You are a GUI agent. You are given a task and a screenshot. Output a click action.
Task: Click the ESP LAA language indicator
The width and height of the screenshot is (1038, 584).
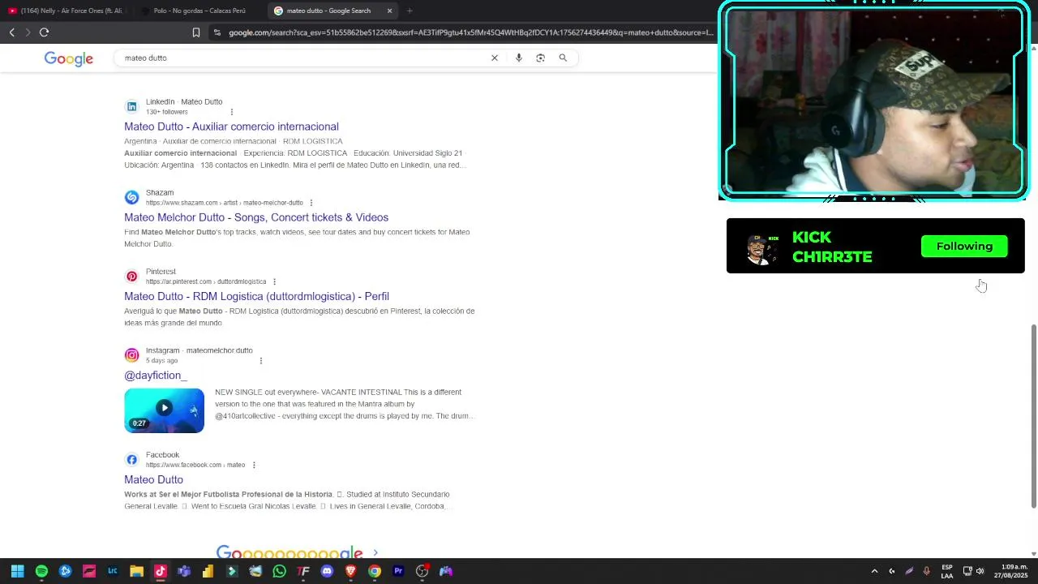pyautogui.click(x=947, y=571)
